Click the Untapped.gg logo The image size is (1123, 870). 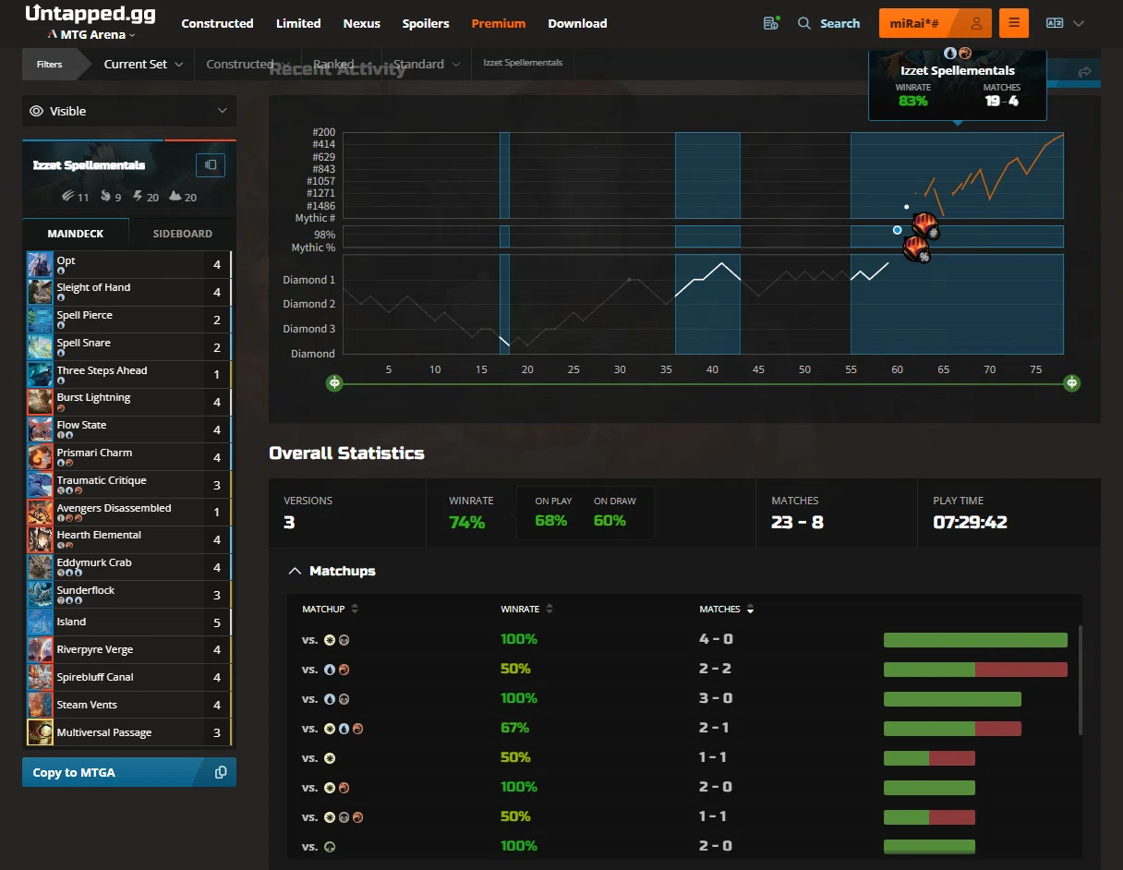point(90,14)
